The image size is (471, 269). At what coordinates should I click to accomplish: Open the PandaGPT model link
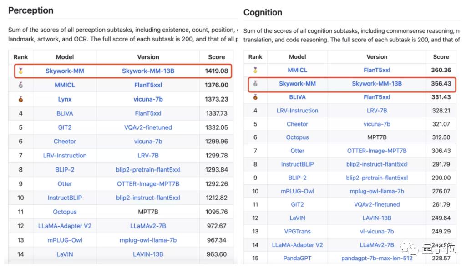pyautogui.click(x=297, y=258)
